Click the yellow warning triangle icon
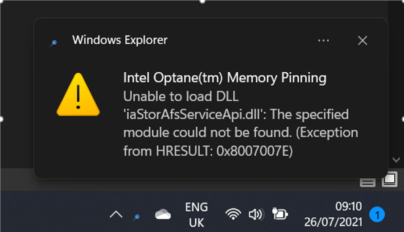The image size is (404, 232). [78, 95]
